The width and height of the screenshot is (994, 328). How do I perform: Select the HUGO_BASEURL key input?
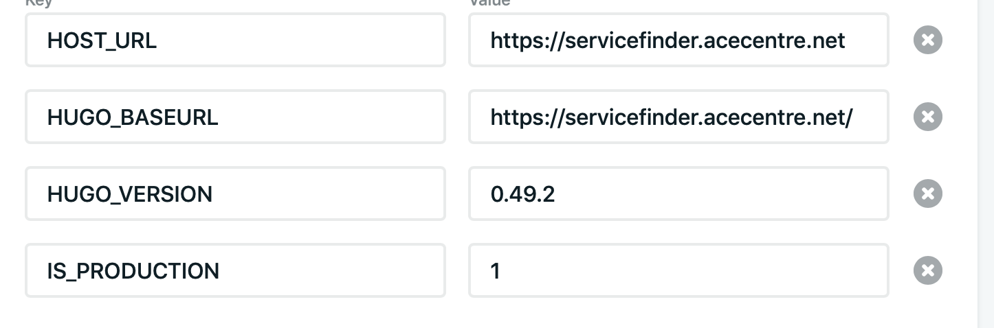[235, 117]
